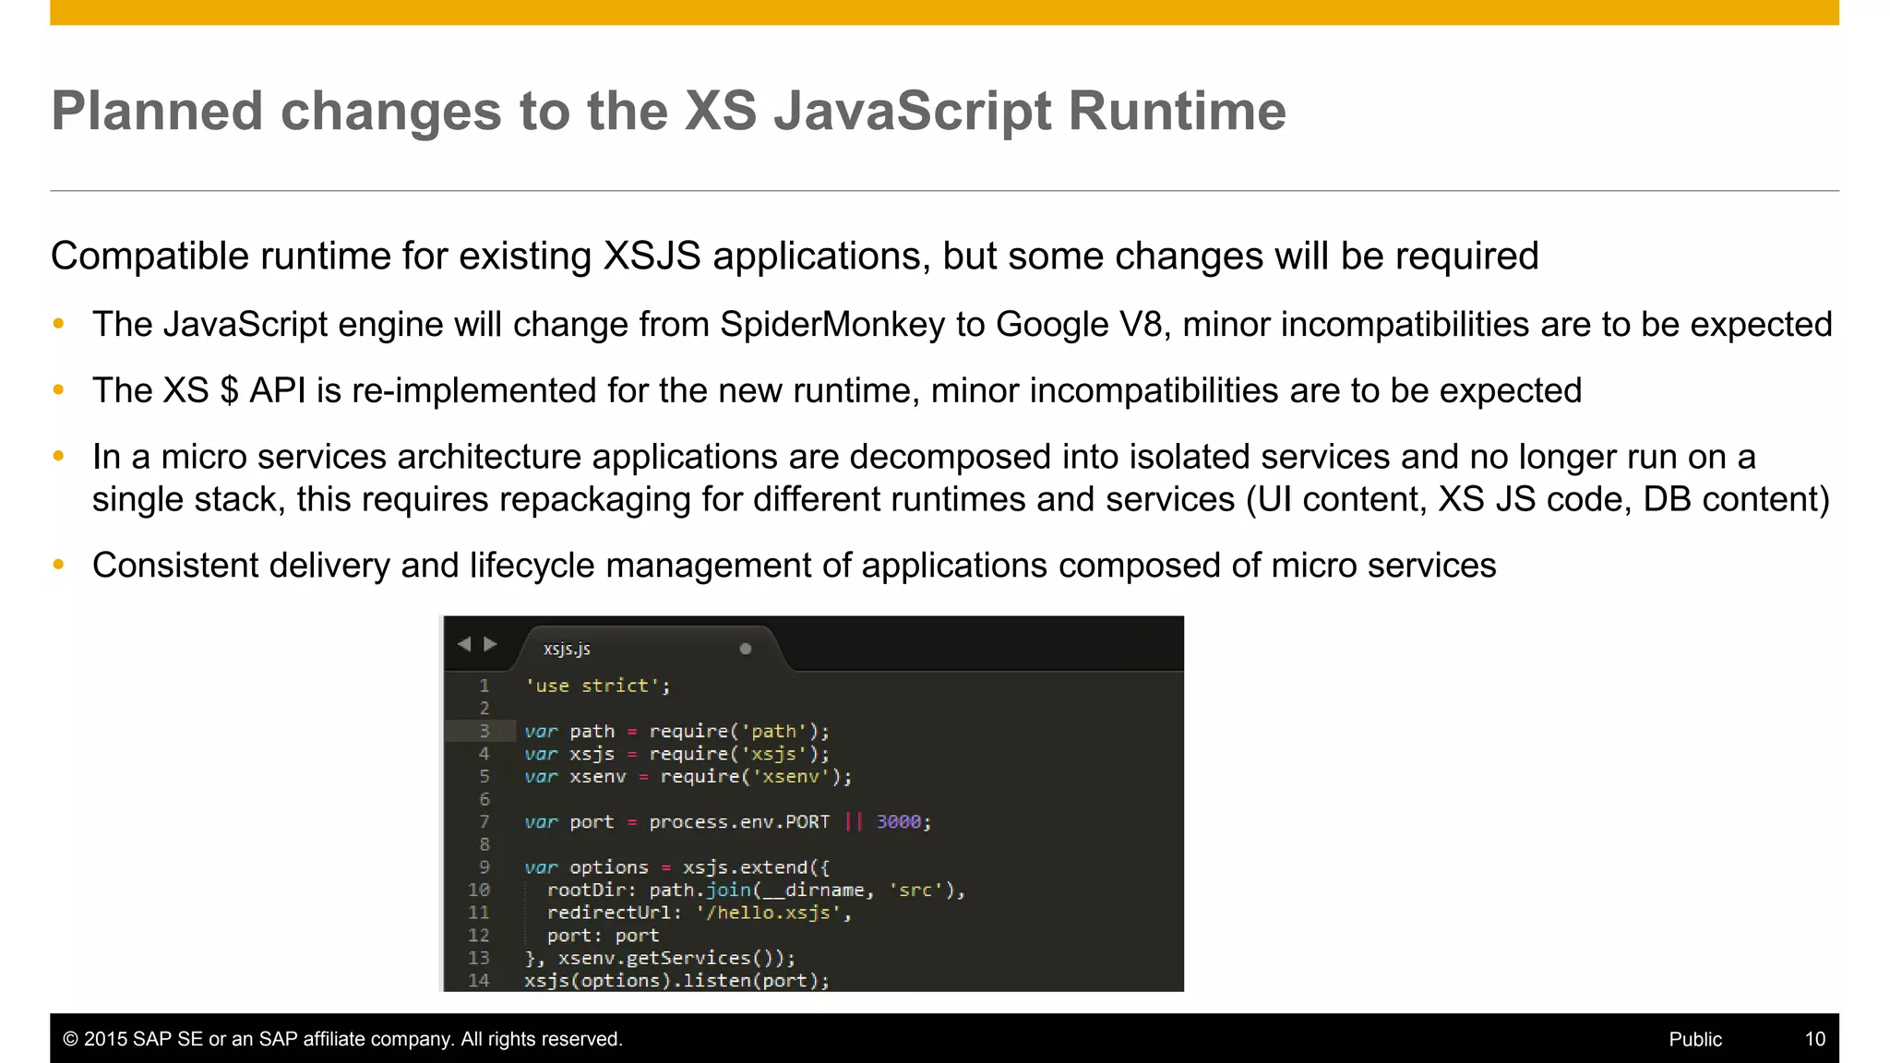Image resolution: width=1890 pixels, height=1063 pixels.
Task: Click xsjs(options).listen(port) on line 14
Action: point(673,981)
